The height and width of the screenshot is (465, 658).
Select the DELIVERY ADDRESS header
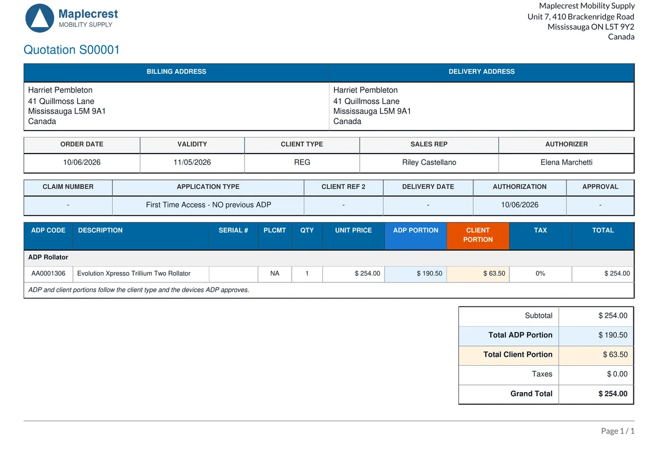[481, 72]
